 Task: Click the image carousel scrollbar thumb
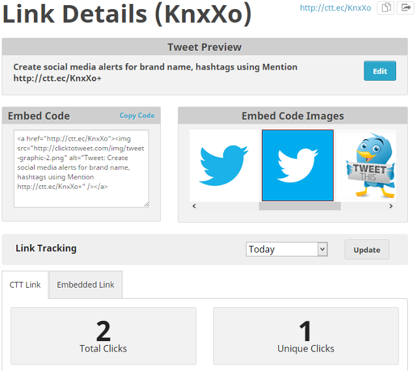pyautogui.click(x=300, y=206)
